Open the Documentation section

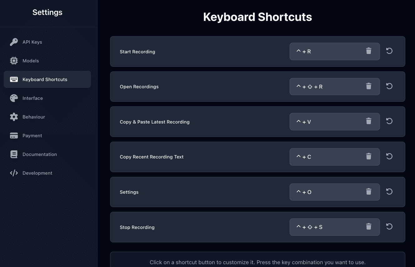click(x=39, y=154)
